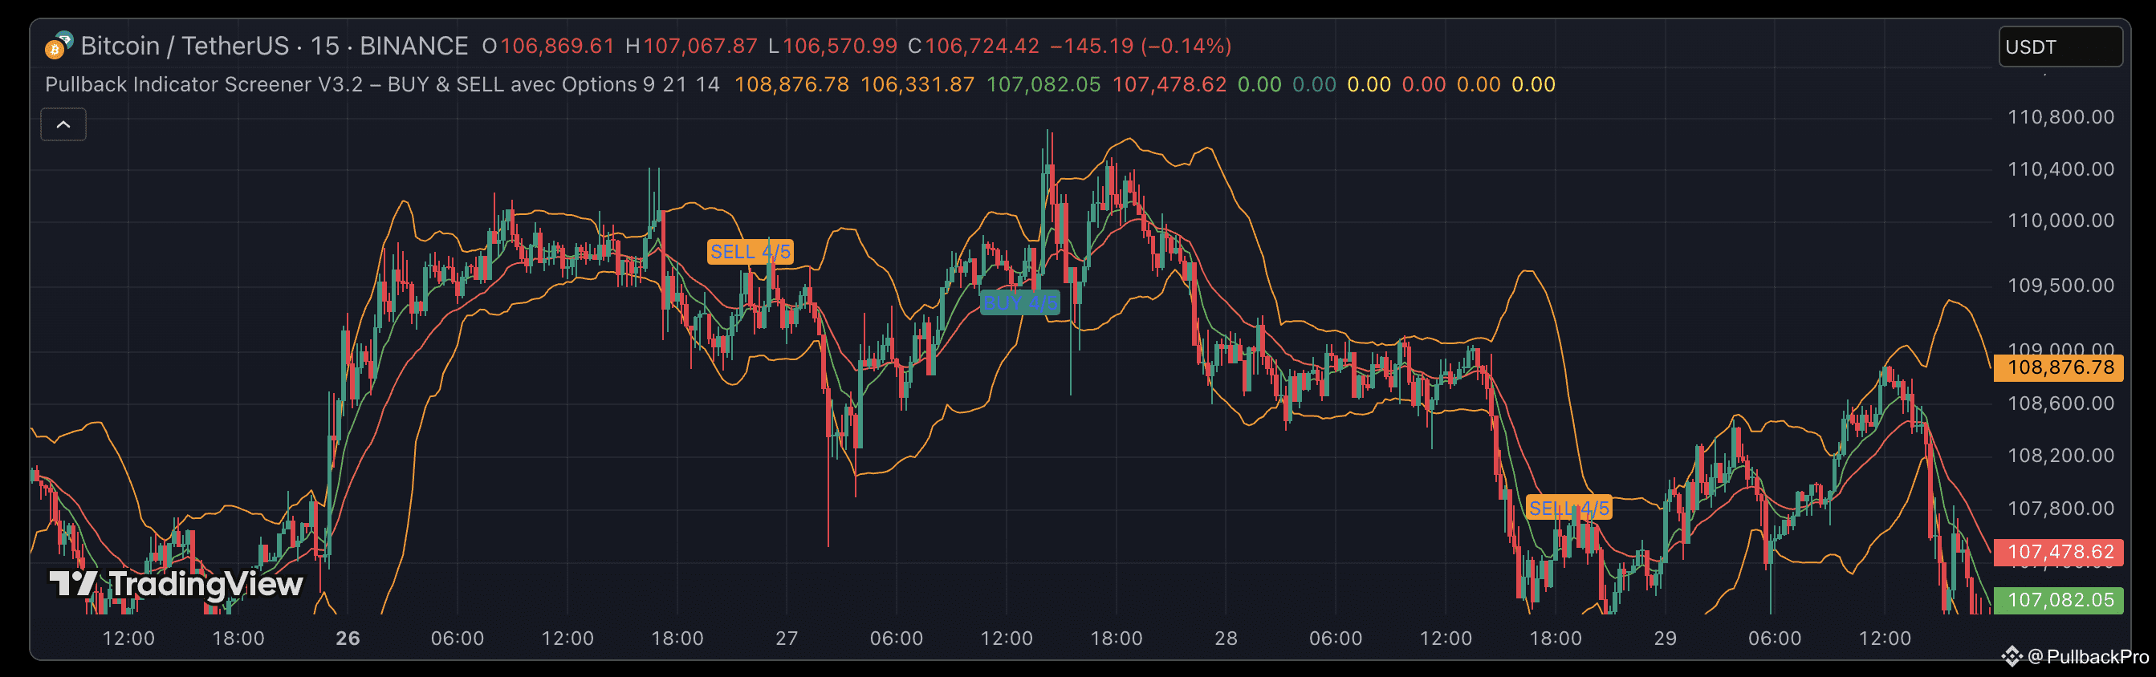
Task: Click the price change −145.19 (−0.14%)
Action: (1141, 46)
